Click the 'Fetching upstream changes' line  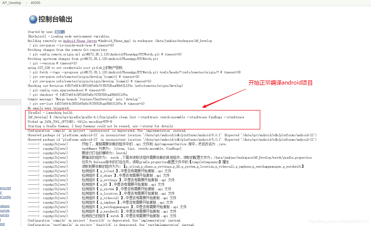[93, 59]
